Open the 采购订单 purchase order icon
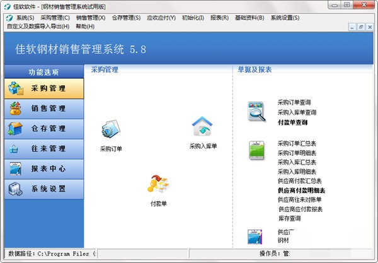 [x=111, y=129]
